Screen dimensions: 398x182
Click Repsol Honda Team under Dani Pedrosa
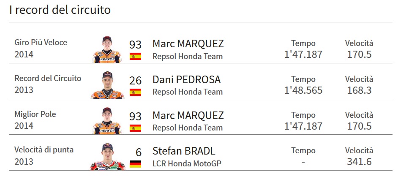coord(188,92)
